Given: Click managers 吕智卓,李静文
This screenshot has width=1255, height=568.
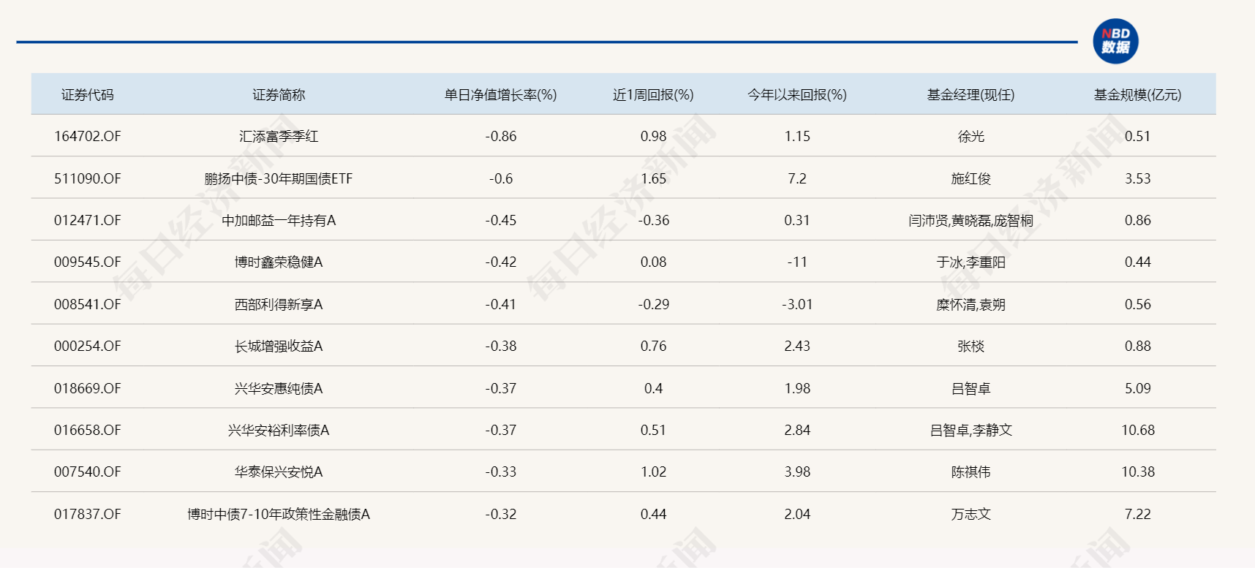Looking at the screenshot, I should pyautogui.click(x=971, y=430).
